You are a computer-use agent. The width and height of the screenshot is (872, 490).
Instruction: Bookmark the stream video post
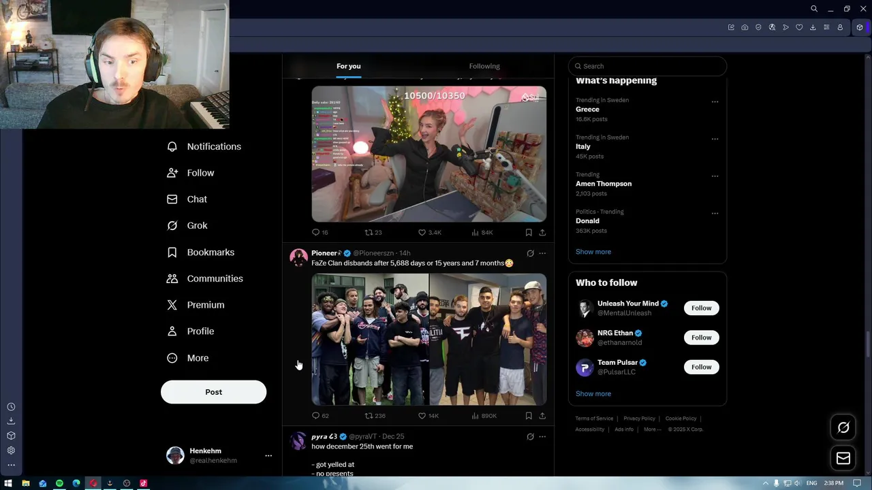[x=529, y=233]
